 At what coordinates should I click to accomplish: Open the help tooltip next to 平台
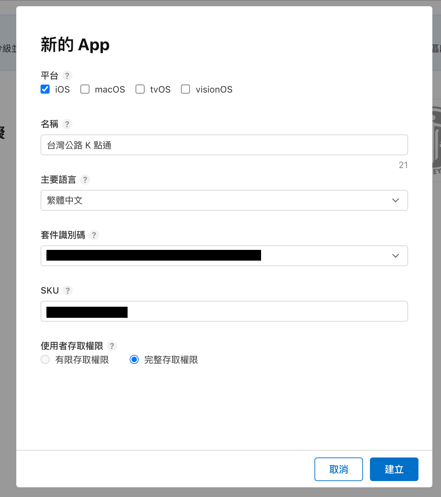[67, 76]
